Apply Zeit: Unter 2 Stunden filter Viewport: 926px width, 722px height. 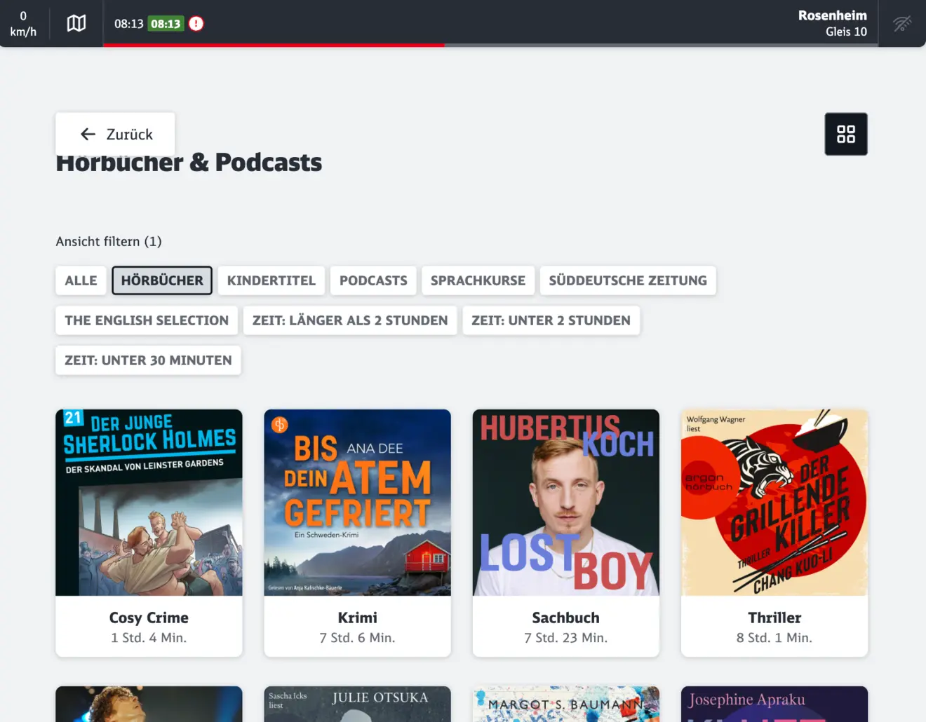[x=551, y=320]
